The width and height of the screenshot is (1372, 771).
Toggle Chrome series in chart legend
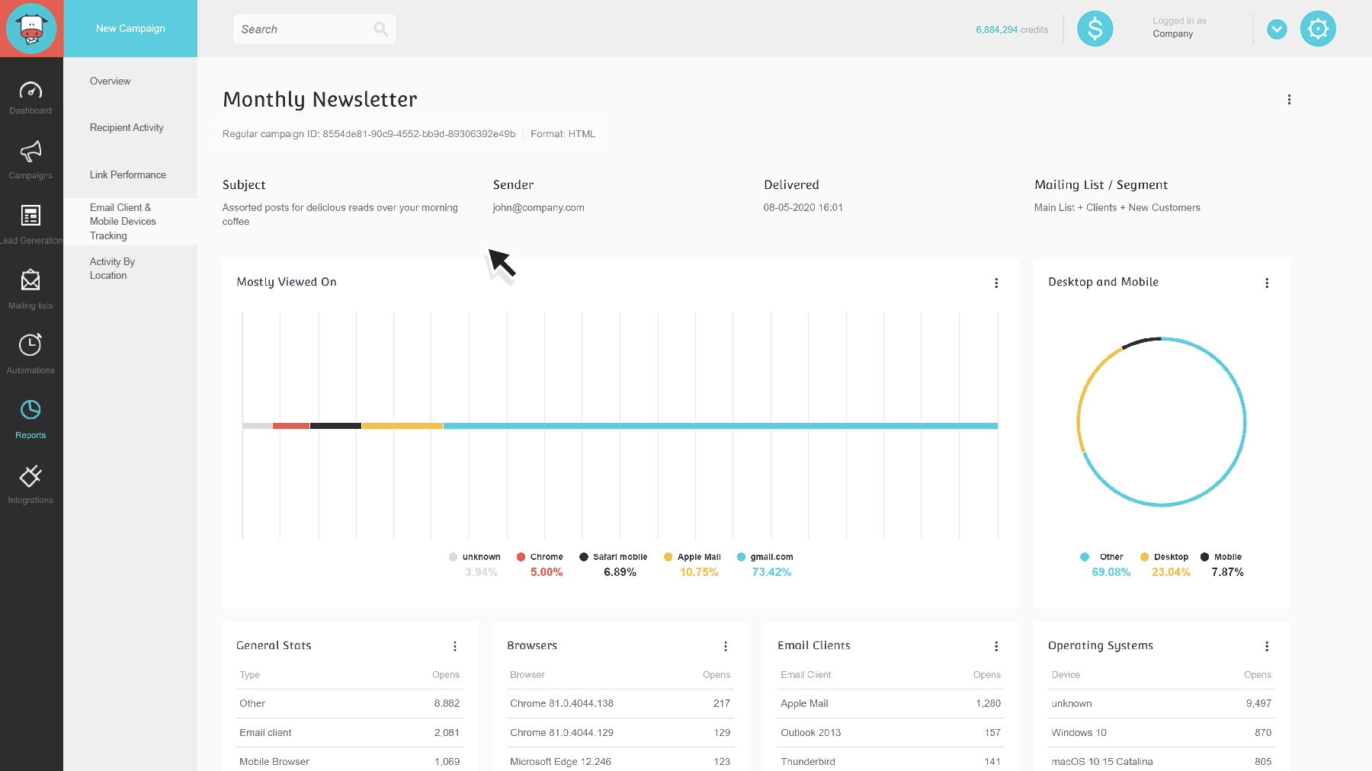pos(540,557)
